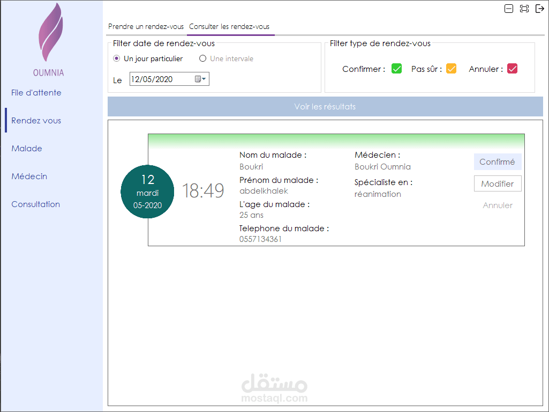The width and height of the screenshot is (549, 412).
Task: Click the OUMNIA flame logo
Action: coord(50,32)
